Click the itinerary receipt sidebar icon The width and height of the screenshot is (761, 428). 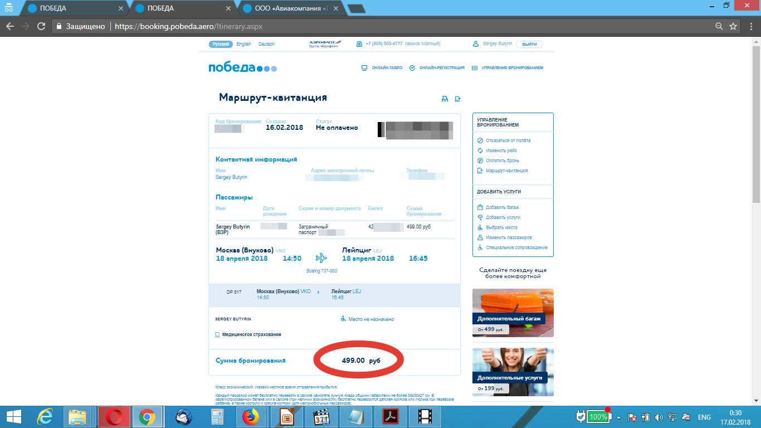coord(480,171)
